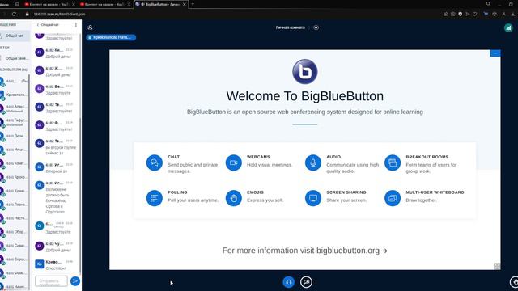Select user 6101 Гафут... in users list
Screen dimensions: 518x291
tap(14, 122)
